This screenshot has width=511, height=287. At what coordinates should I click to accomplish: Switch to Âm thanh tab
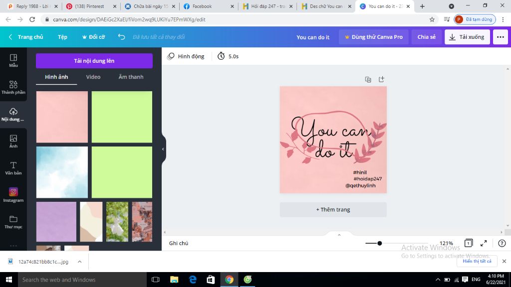click(x=131, y=77)
